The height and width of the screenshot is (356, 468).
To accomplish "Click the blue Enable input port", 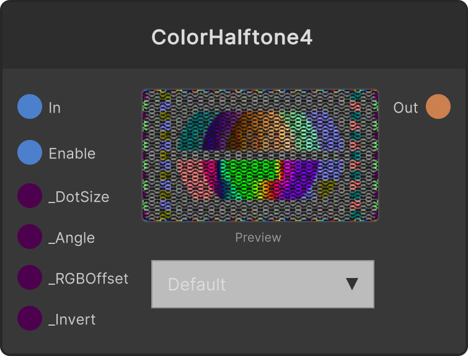I will [x=30, y=152].
